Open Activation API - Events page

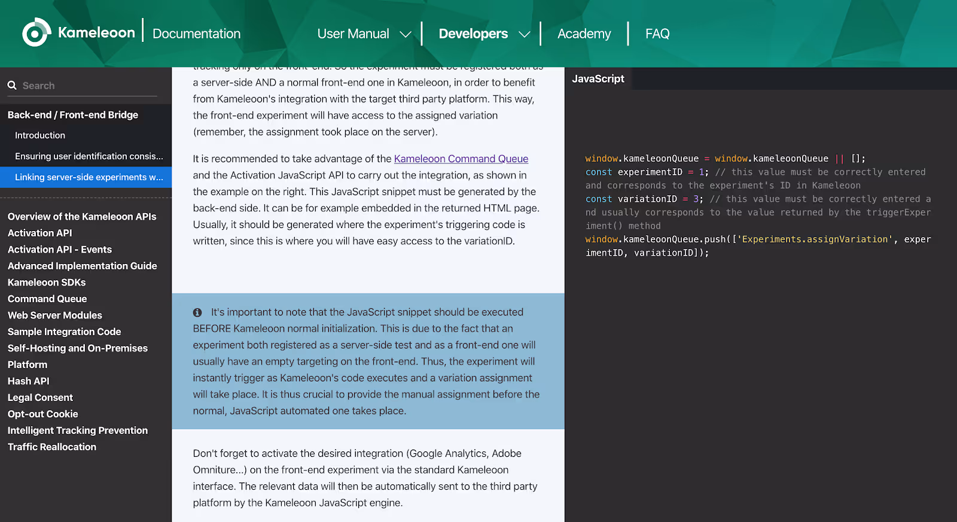(x=60, y=250)
